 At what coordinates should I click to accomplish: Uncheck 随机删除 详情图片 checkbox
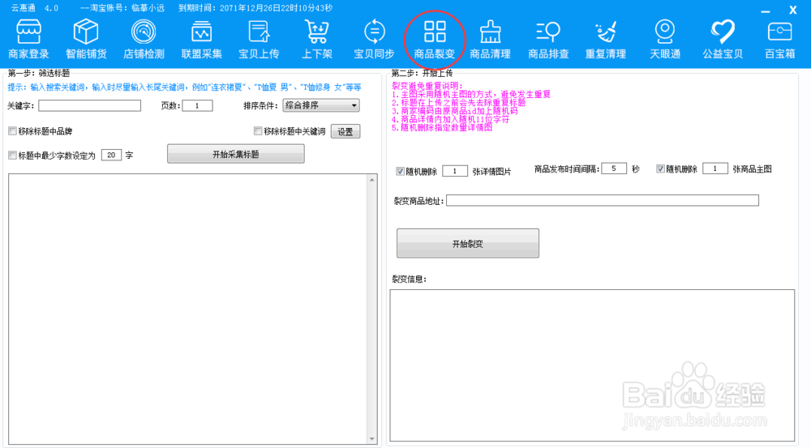pyautogui.click(x=400, y=171)
